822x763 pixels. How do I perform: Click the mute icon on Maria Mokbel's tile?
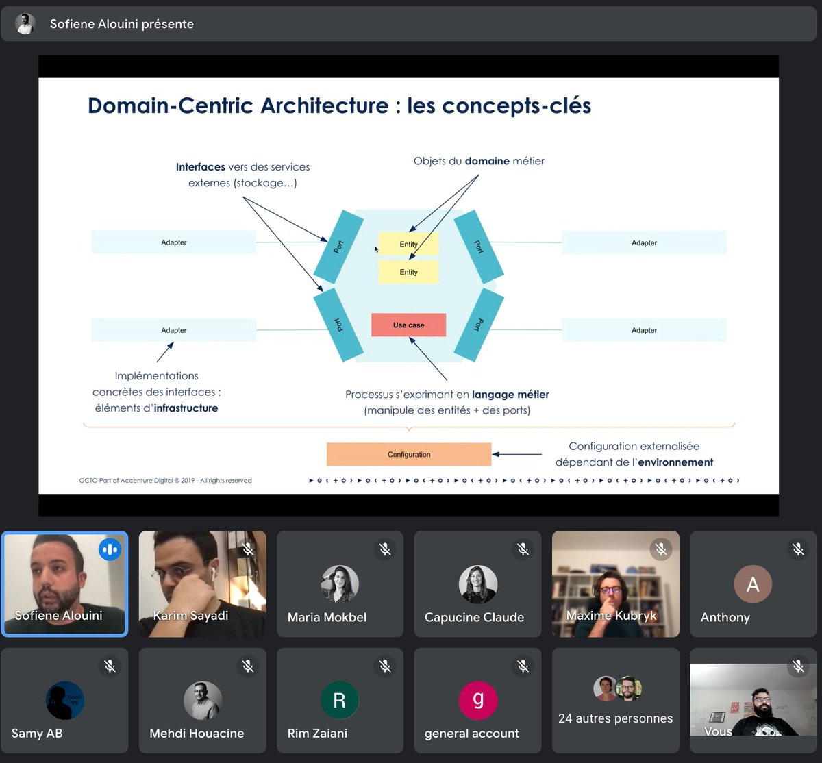click(x=386, y=549)
